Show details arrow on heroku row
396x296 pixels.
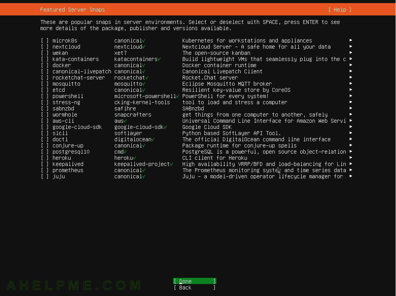351,157
